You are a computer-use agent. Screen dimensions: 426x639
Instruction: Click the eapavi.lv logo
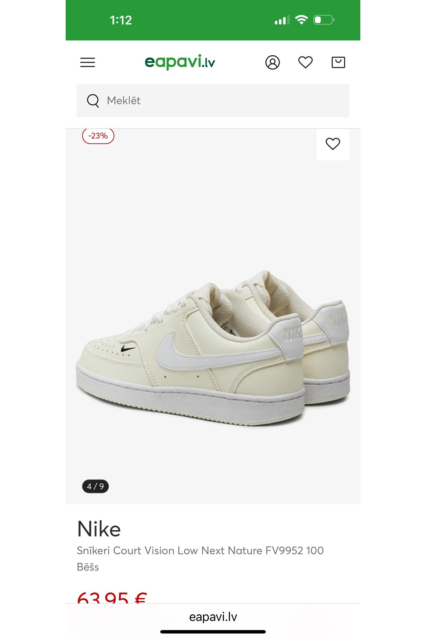tap(180, 62)
